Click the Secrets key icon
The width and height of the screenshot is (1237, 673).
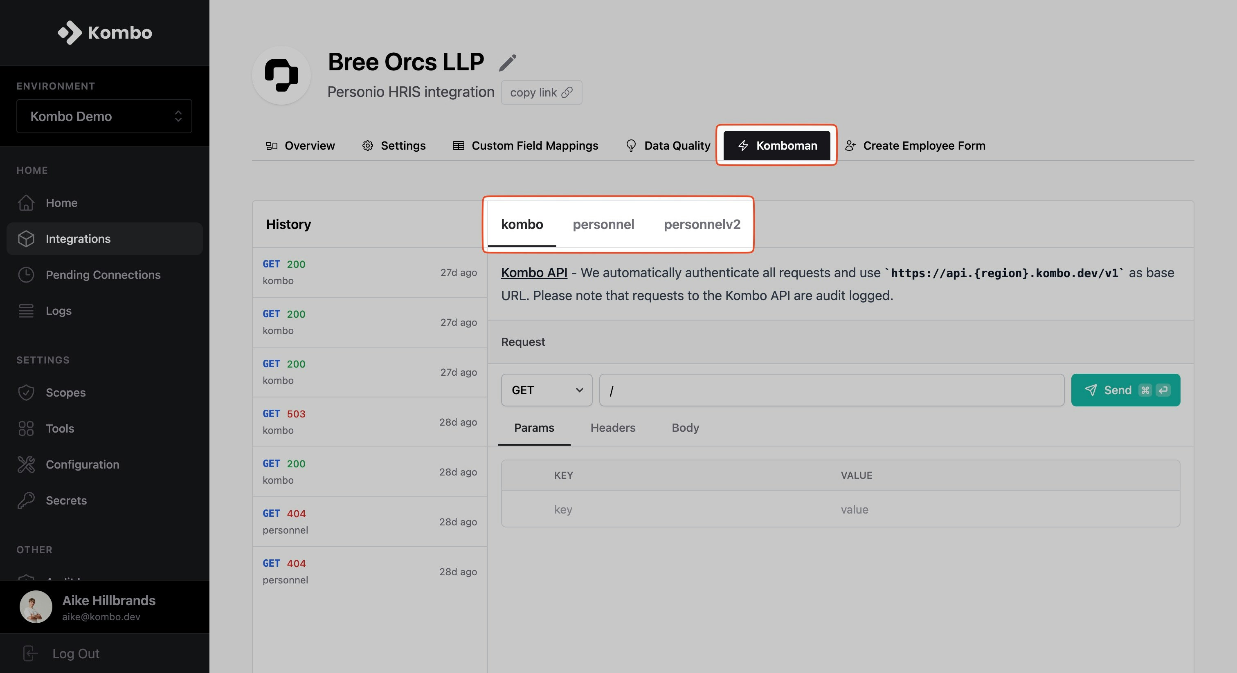coord(26,500)
